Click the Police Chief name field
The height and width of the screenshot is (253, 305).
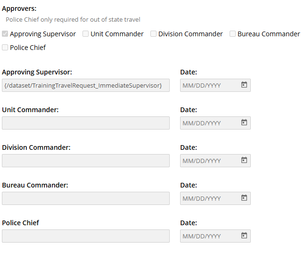pos(85,236)
